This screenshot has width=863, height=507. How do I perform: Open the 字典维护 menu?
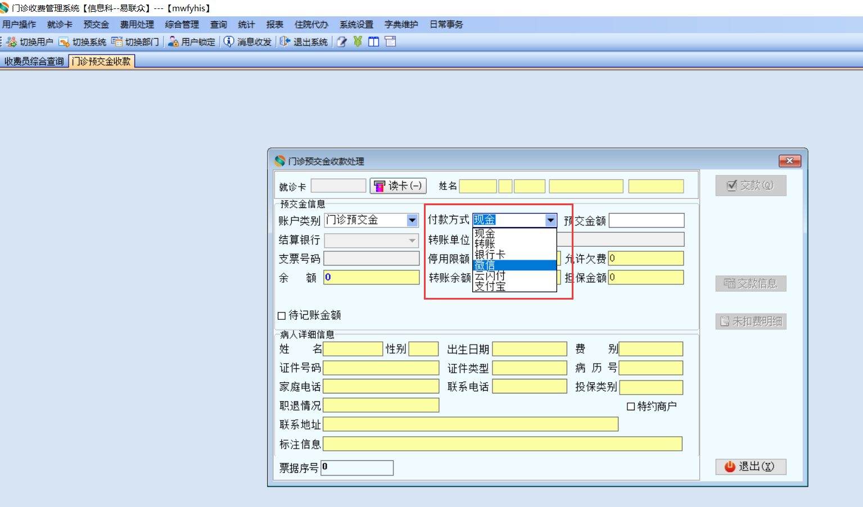401,25
